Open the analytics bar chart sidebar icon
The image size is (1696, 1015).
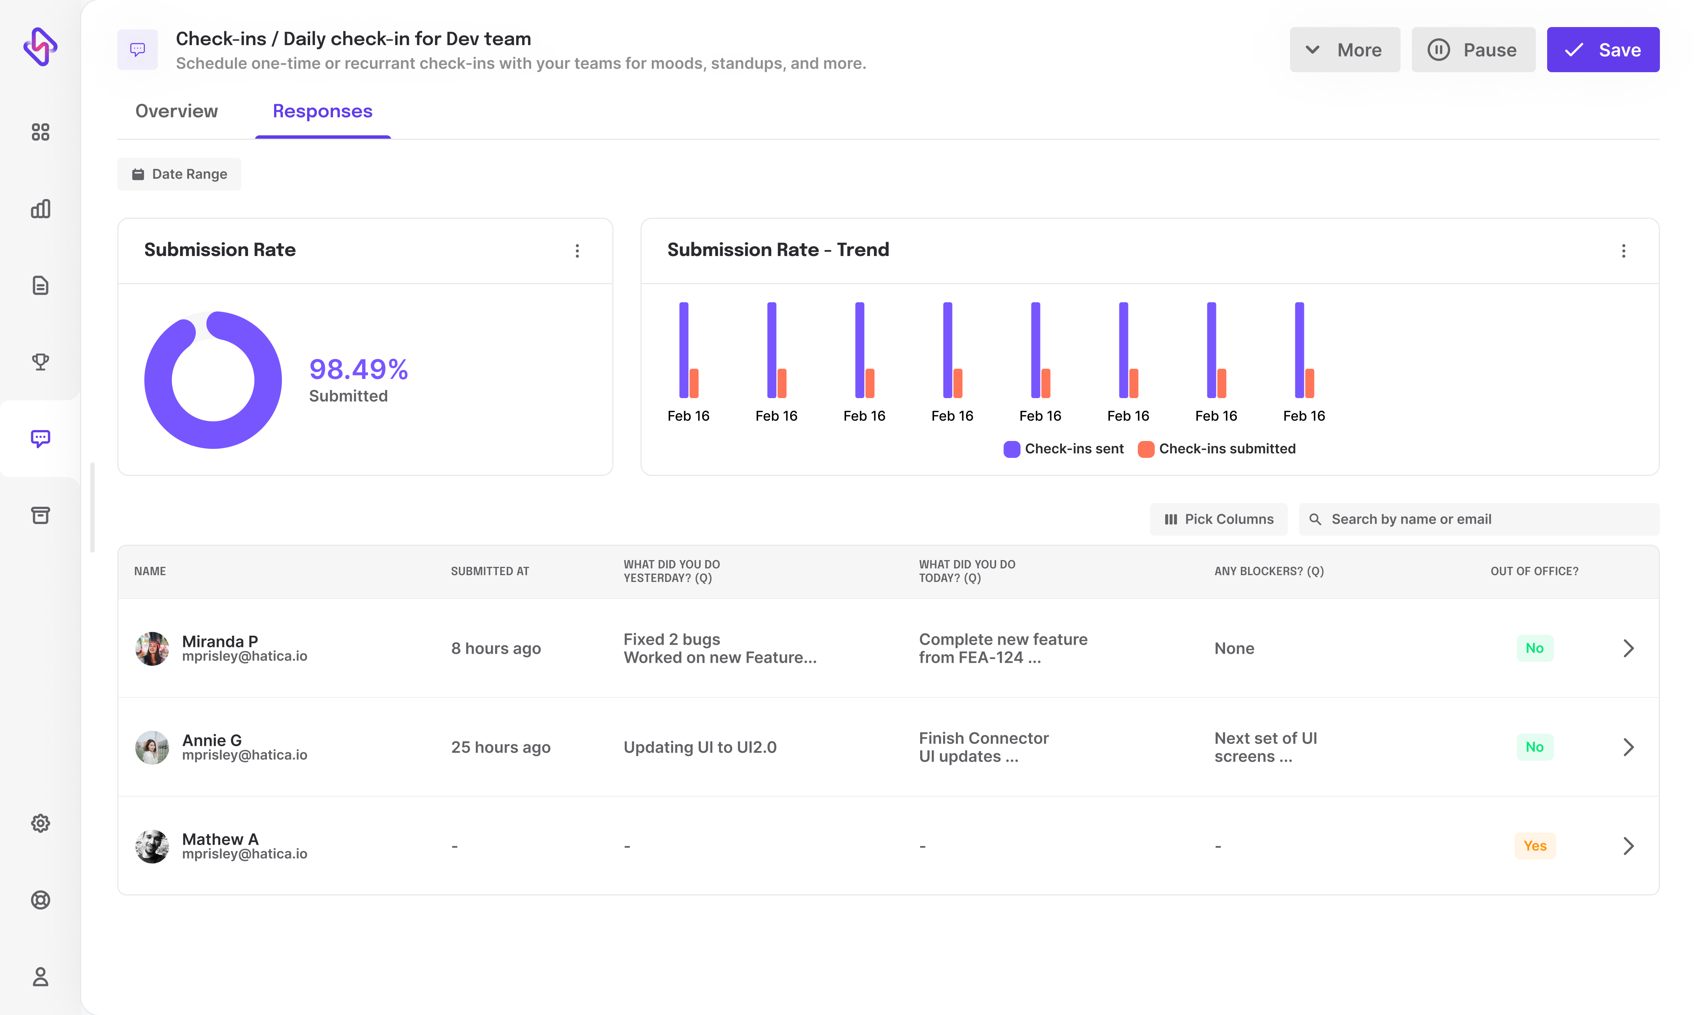[x=40, y=209]
